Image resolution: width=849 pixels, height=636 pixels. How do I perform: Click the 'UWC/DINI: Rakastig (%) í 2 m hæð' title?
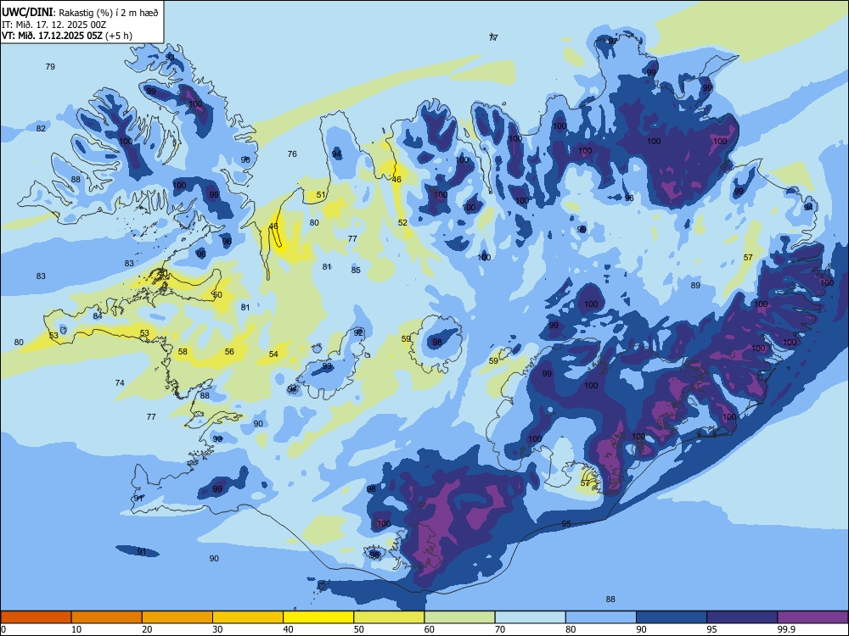click(x=80, y=13)
